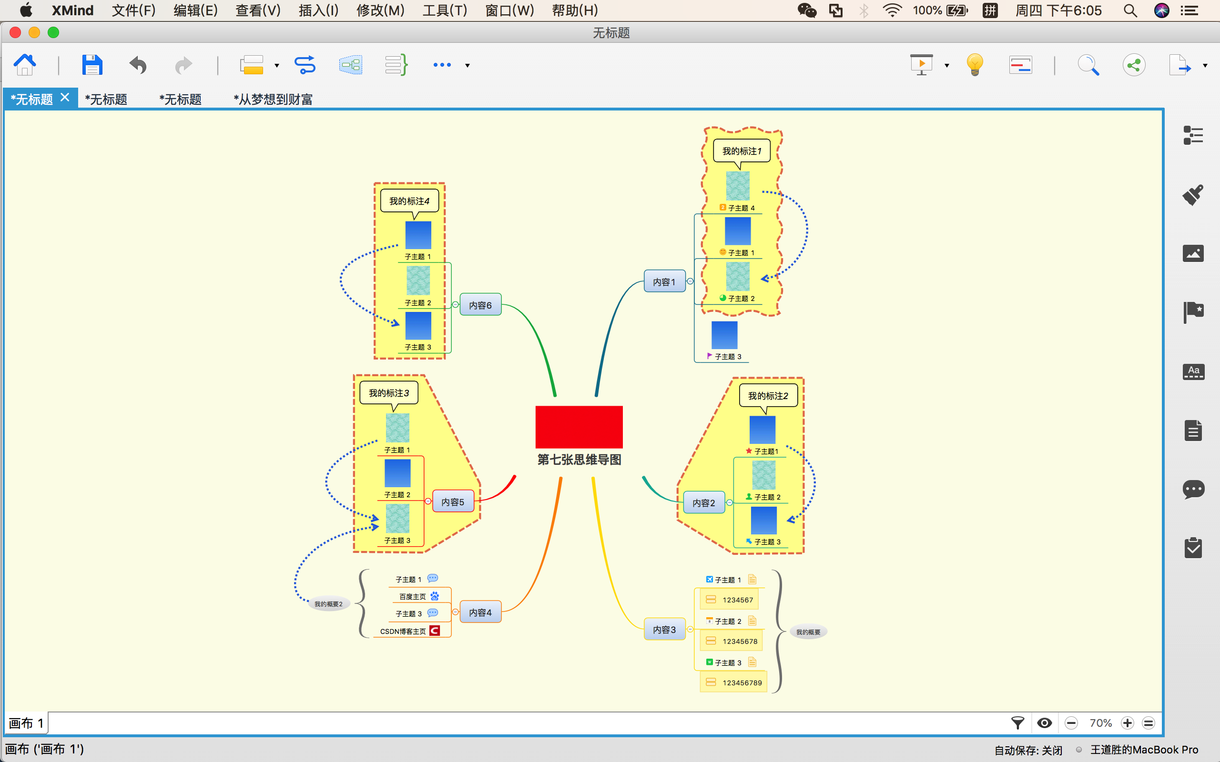Open the topic insert dropdown arrow
Screen dimensions: 1220x762
pos(277,66)
